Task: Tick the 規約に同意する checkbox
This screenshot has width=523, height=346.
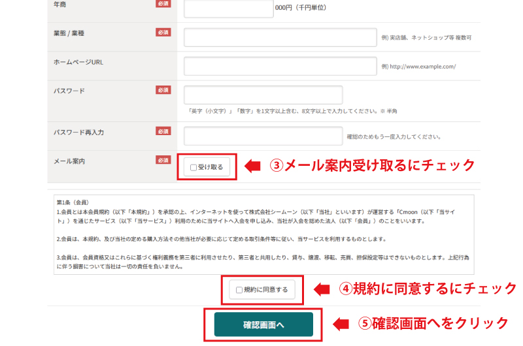Action: point(239,289)
